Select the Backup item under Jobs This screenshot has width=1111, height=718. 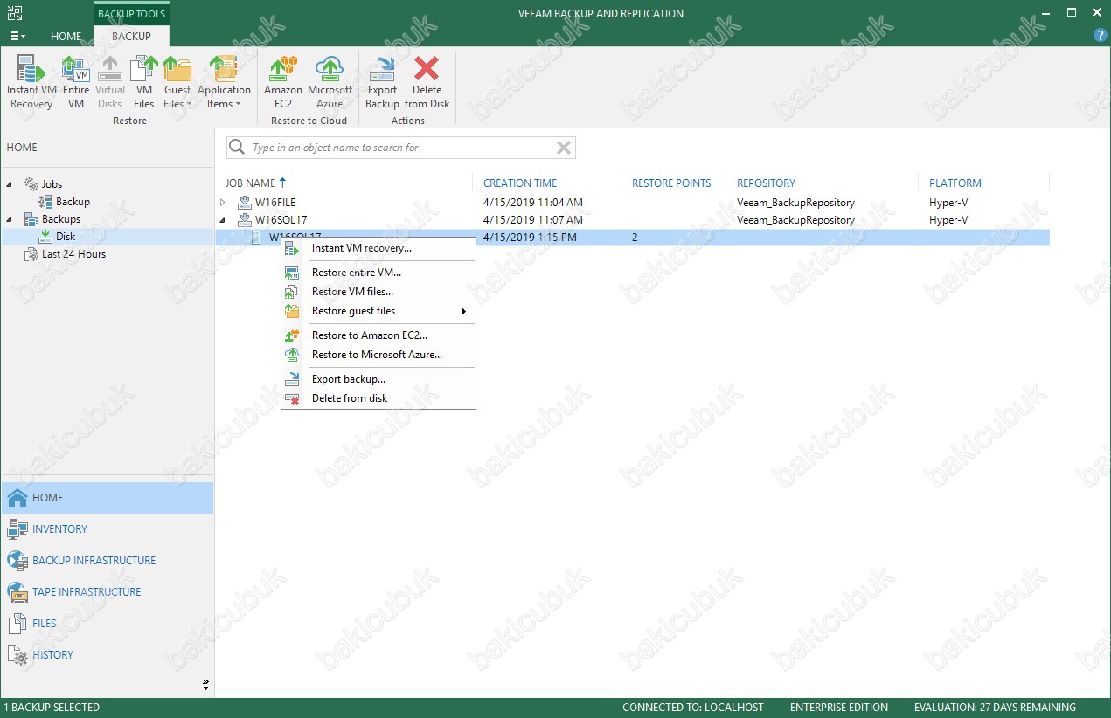pos(73,202)
